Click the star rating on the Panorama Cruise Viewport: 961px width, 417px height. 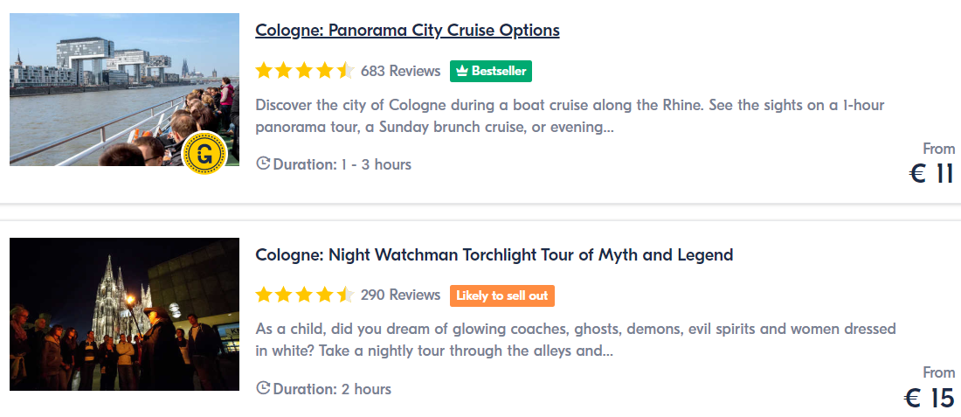(x=305, y=71)
